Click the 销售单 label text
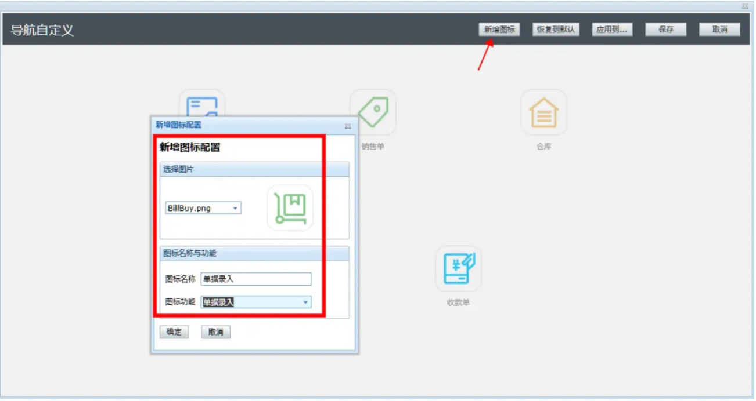756x401 pixels. pos(373,147)
